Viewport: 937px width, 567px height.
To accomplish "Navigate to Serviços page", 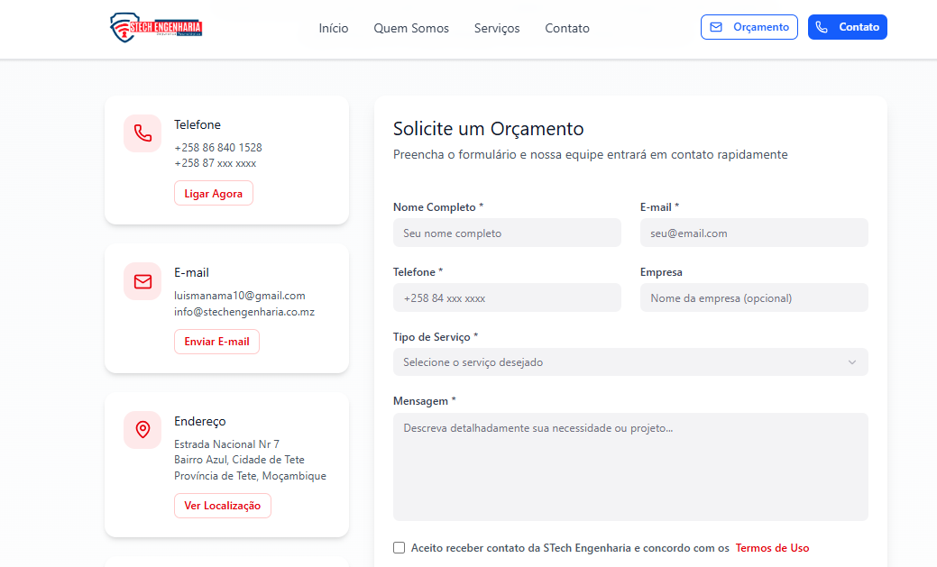I will coord(497,28).
